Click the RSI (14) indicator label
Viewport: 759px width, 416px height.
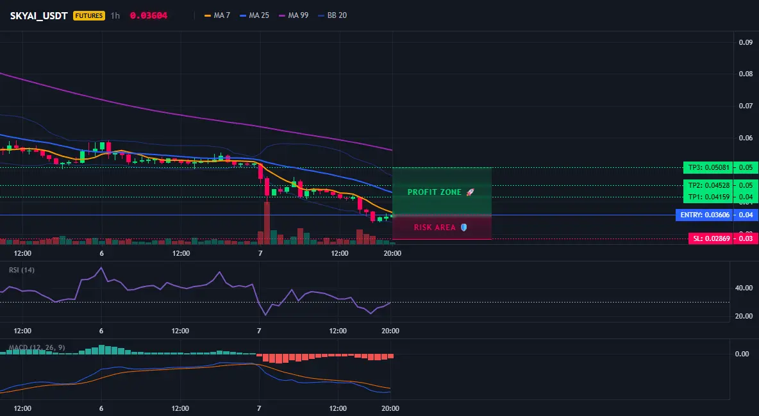[x=22, y=270]
